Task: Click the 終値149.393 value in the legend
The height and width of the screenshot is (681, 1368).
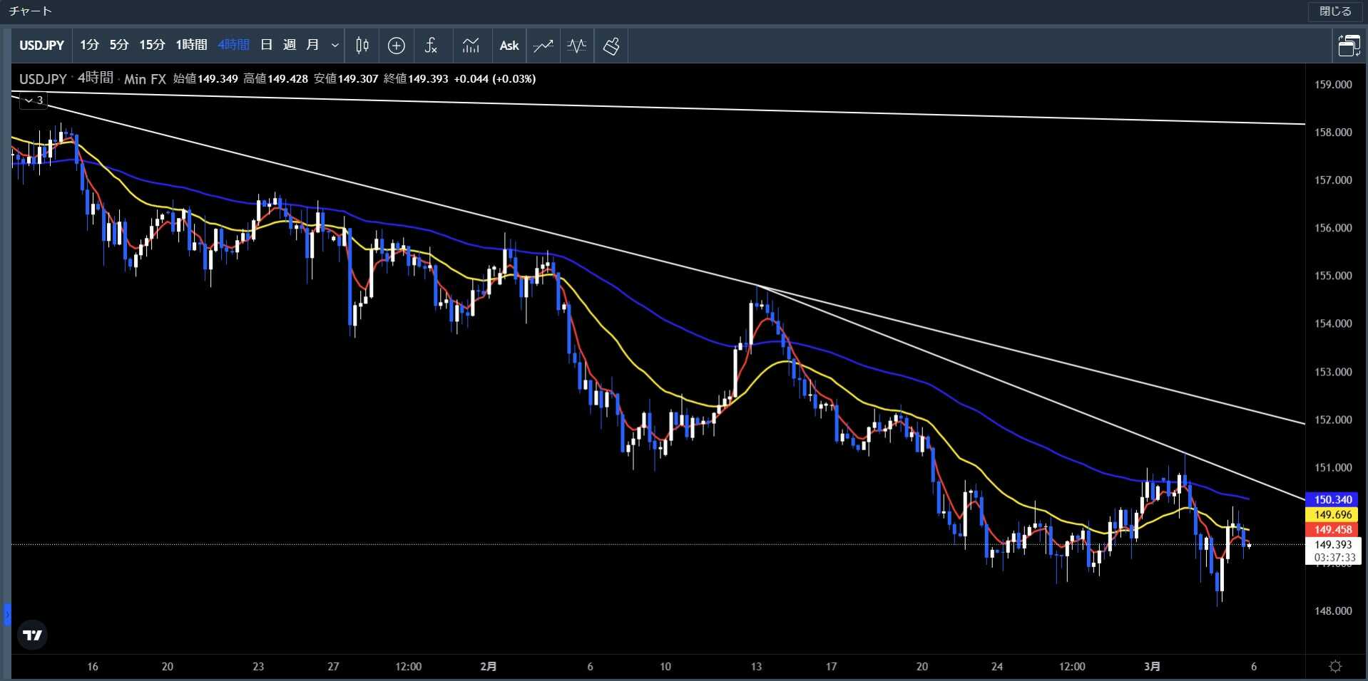Action: 416,79
